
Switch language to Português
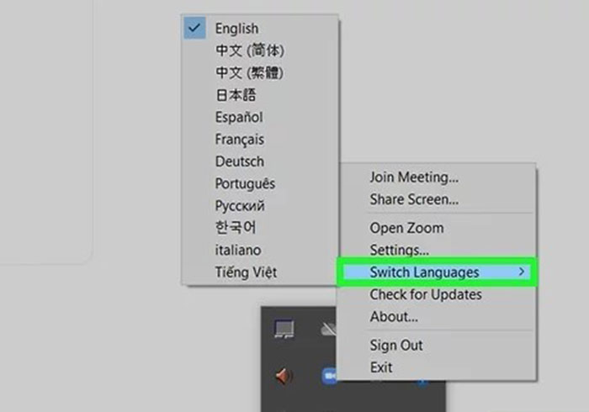260,183
